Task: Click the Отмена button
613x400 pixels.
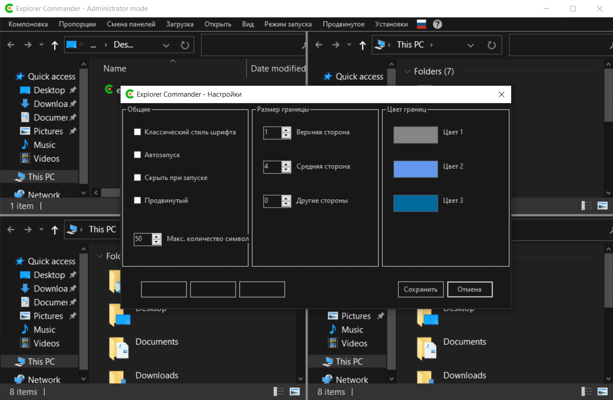Action: 470,289
